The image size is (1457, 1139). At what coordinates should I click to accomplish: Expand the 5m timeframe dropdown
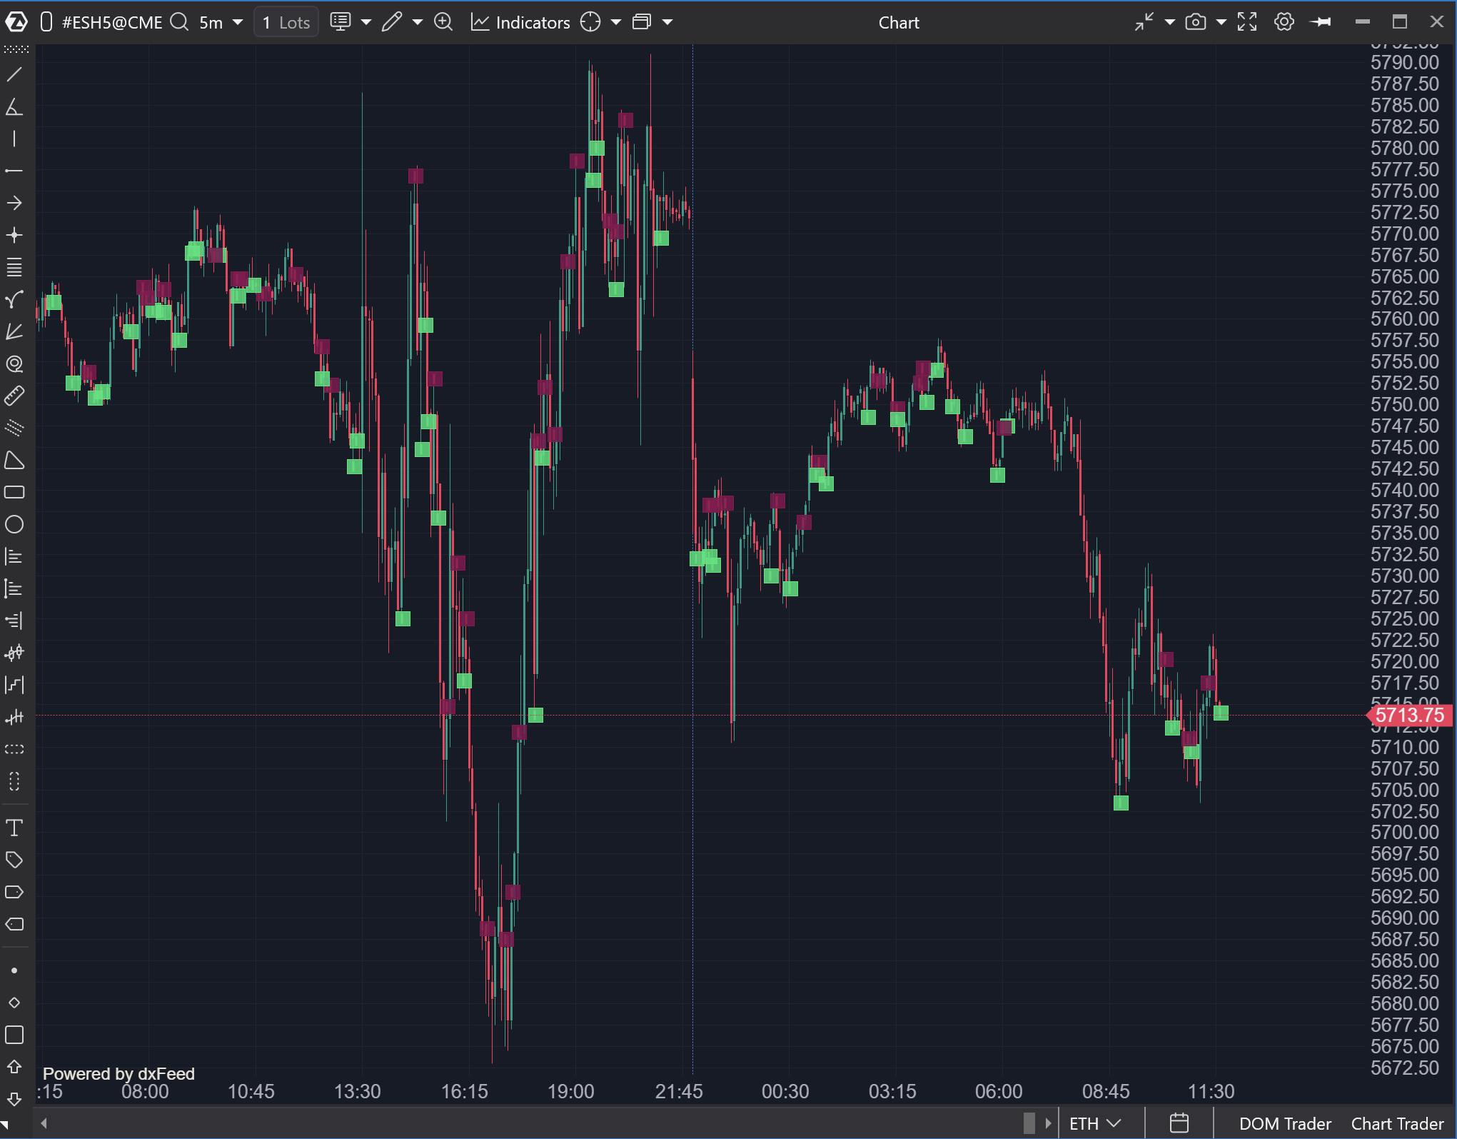(238, 22)
